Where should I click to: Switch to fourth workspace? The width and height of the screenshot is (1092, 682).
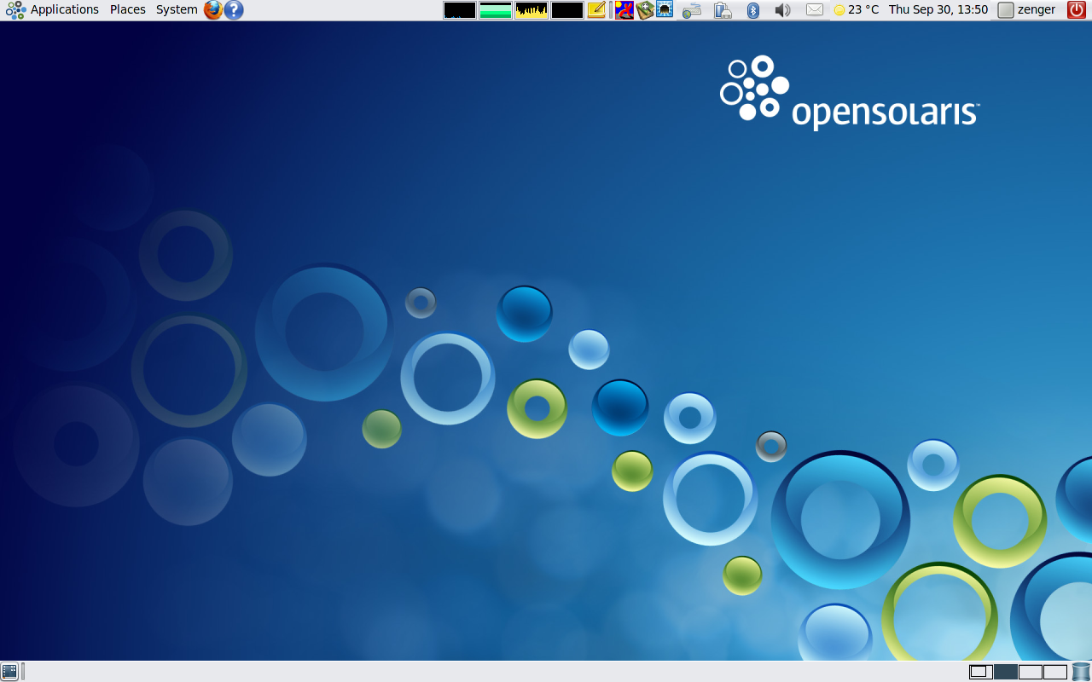(1055, 672)
